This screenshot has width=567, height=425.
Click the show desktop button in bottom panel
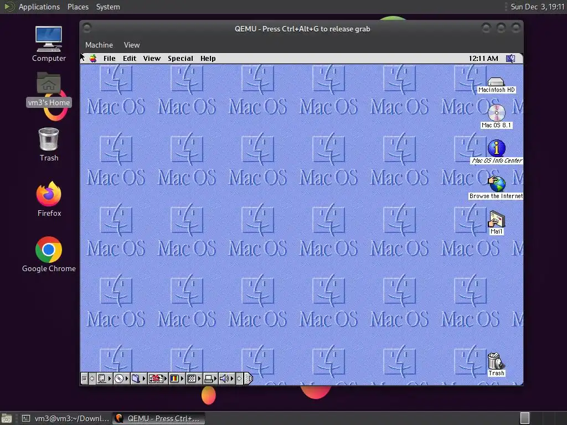coord(7,418)
